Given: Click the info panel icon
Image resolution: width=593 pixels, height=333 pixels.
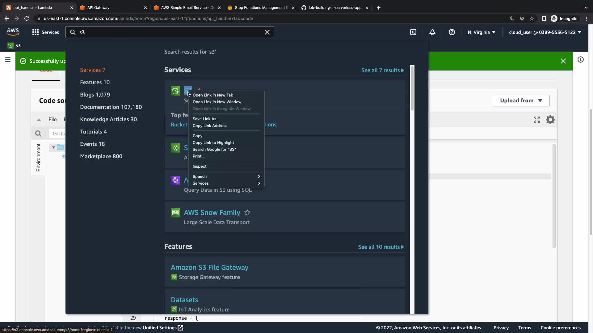Looking at the screenshot, I should pyautogui.click(x=580, y=60).
